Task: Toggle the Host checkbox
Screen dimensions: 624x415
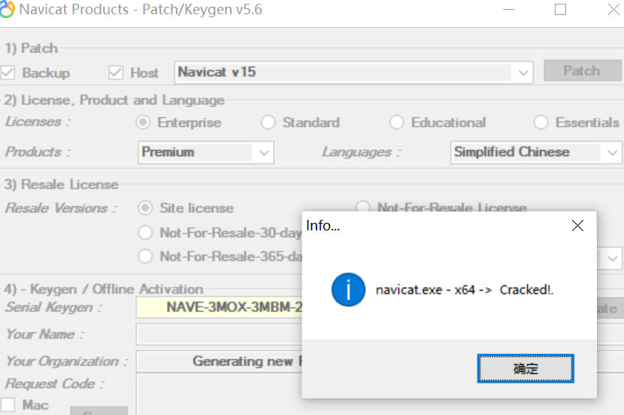Action: [x=116, y=73]
